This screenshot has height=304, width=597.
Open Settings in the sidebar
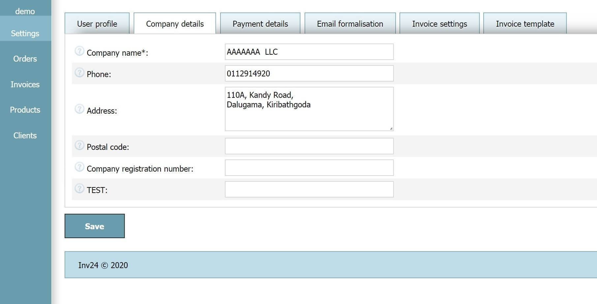tap(25, 33)
